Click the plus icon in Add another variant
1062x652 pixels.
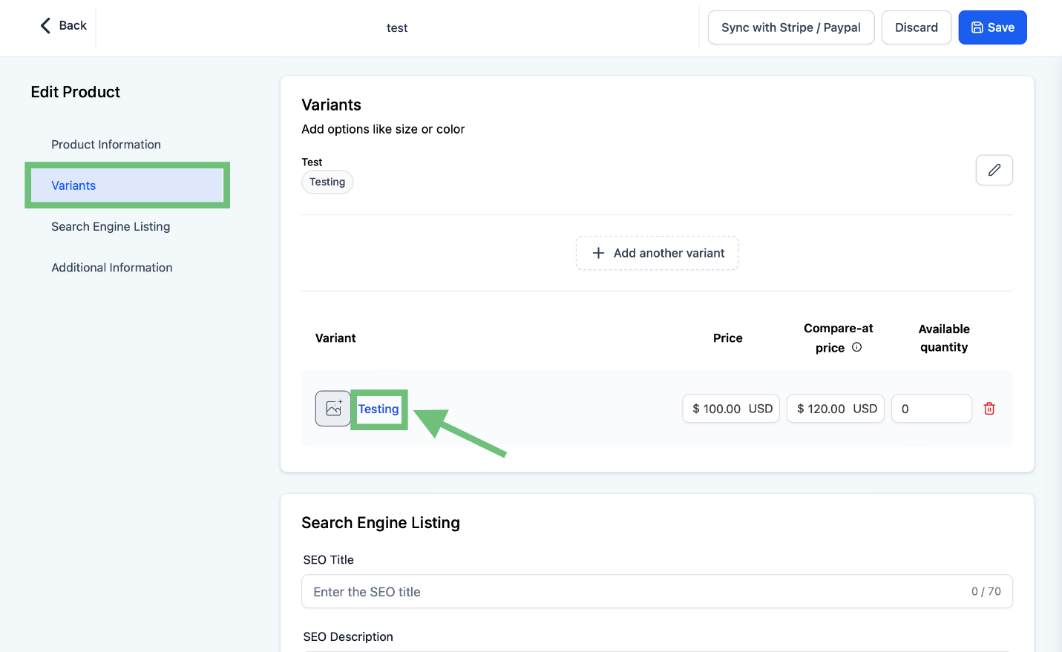tap(598, 253)
